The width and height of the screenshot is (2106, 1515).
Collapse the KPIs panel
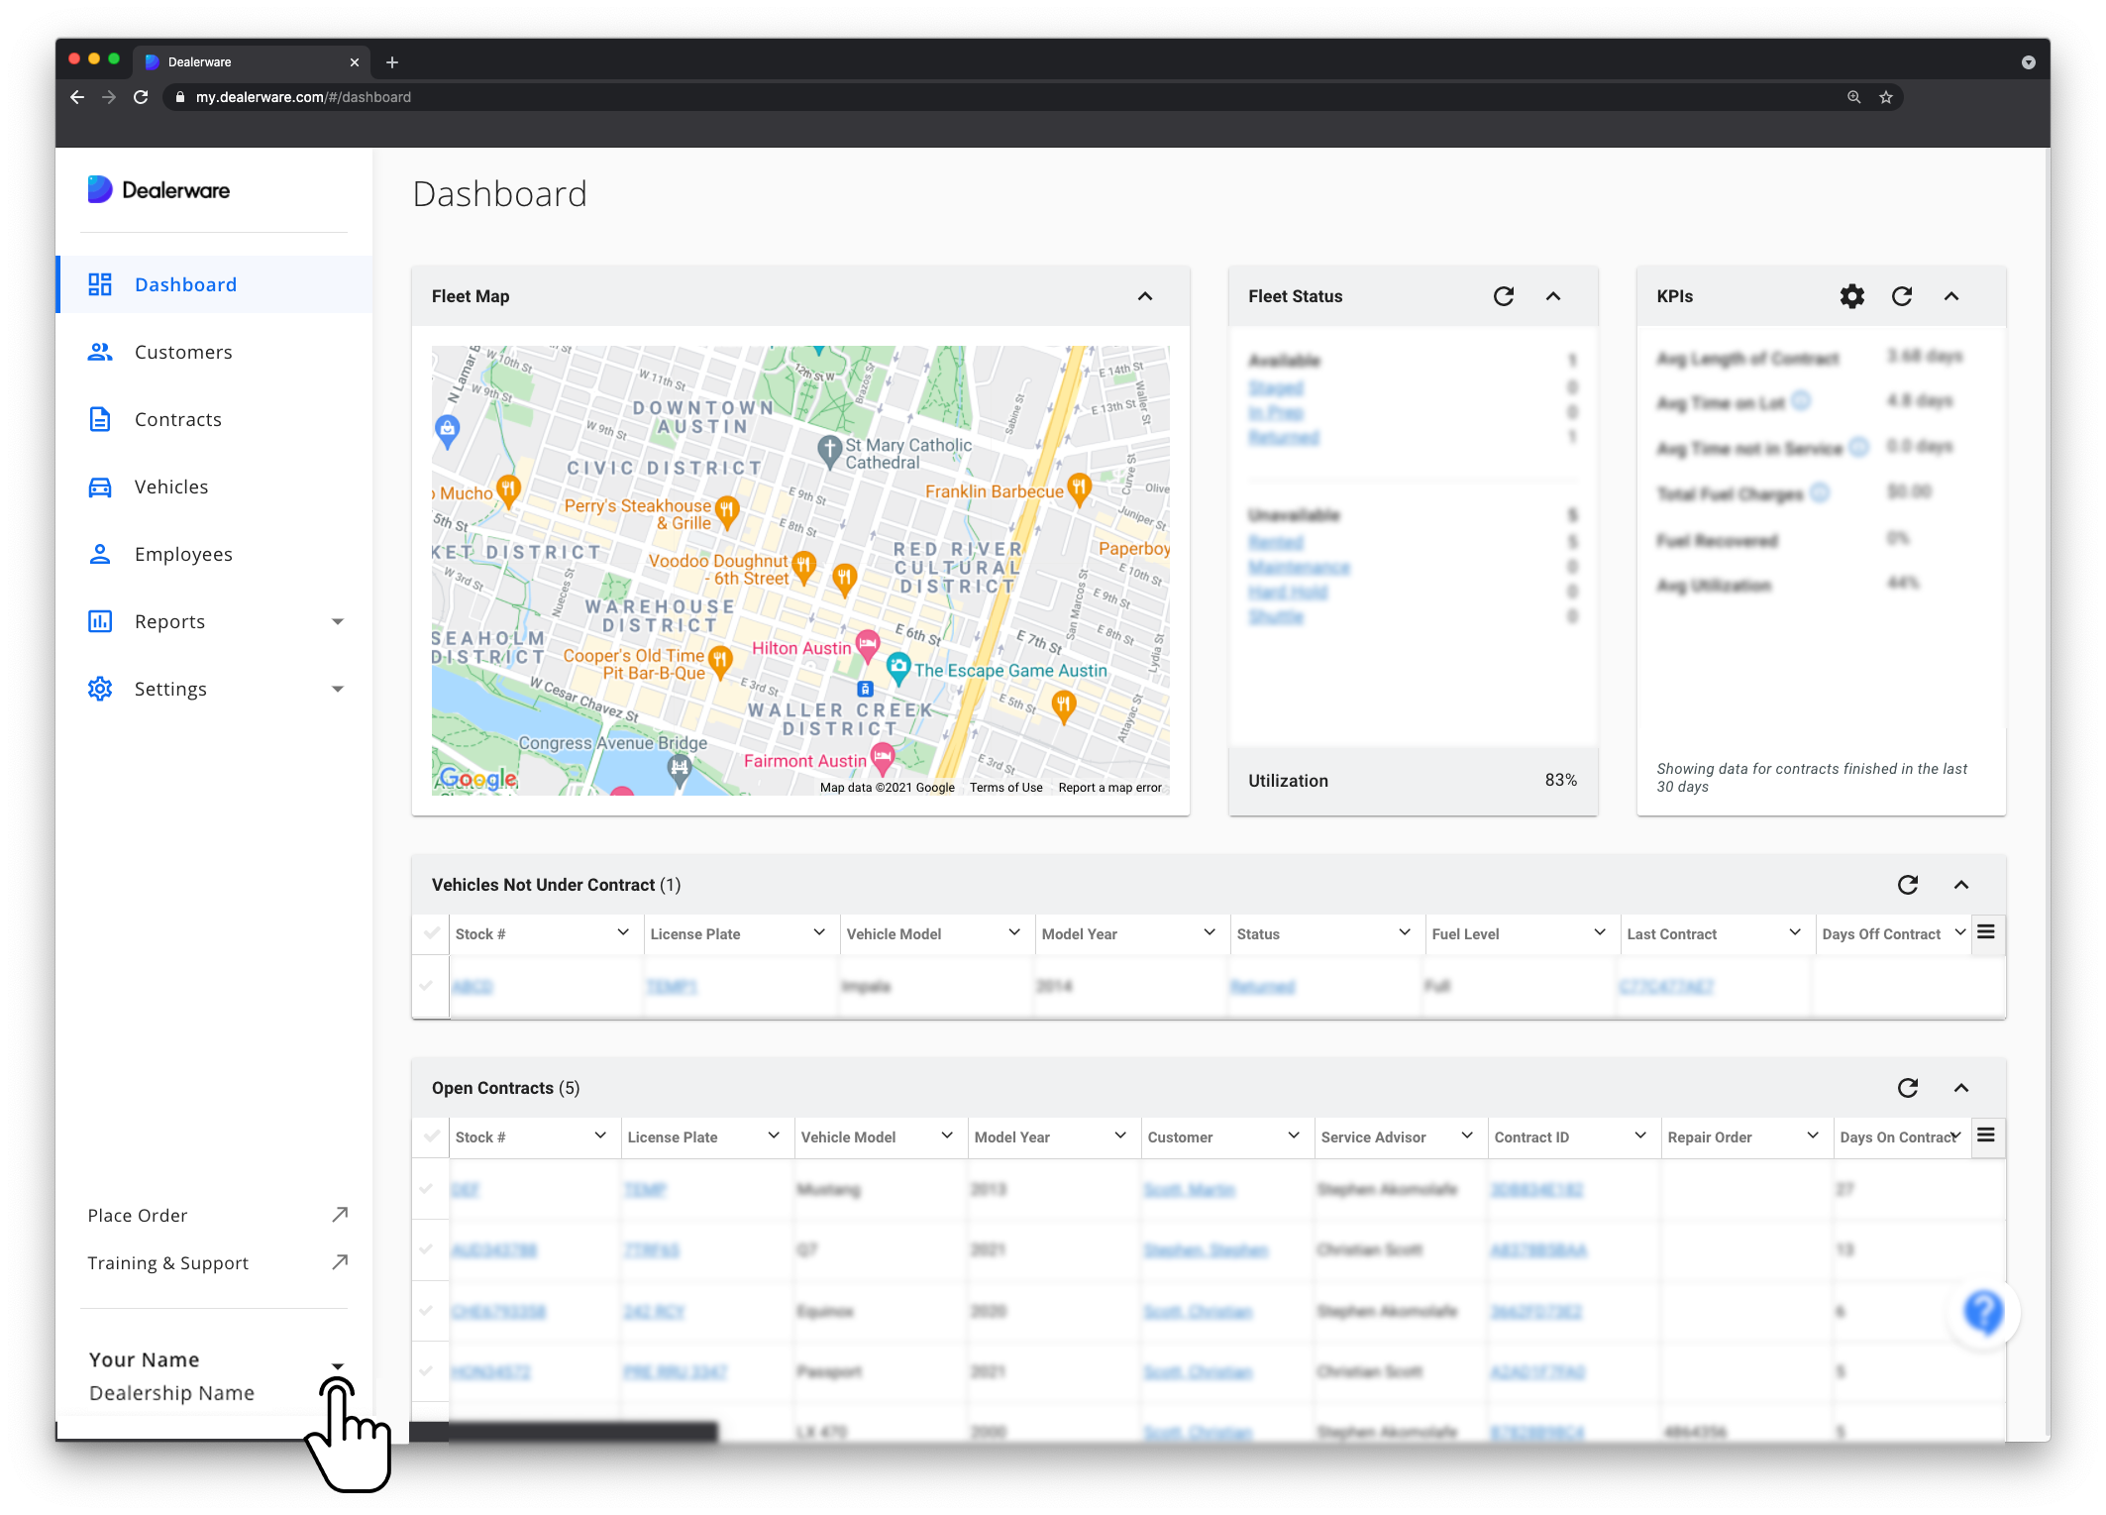(1951, 296)
